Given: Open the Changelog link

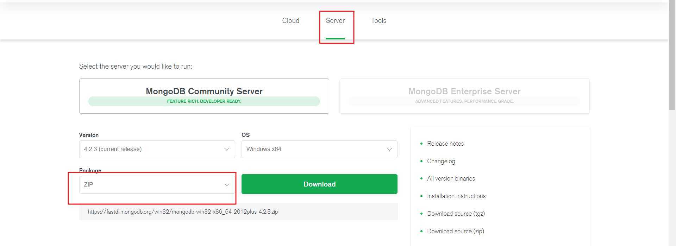Looking at the screenshot, I should pos(441,161).
